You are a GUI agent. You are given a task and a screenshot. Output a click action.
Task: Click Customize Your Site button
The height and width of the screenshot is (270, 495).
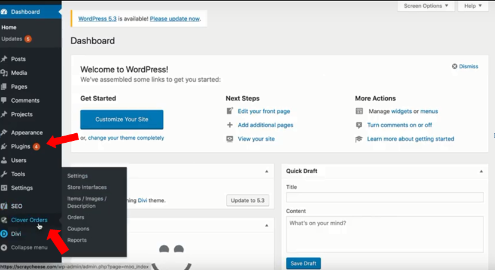pyautogui.click(x=122, y=119)
